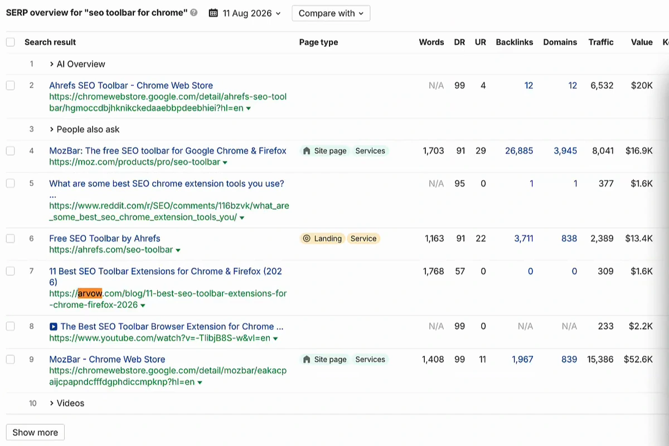
Task: Click the house icon in the MozBar - Chrome Web Store row
Action: 306,360
